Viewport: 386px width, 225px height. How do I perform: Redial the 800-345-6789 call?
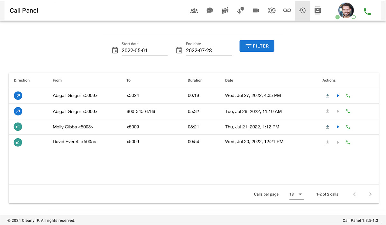click(x=348, y=111)
